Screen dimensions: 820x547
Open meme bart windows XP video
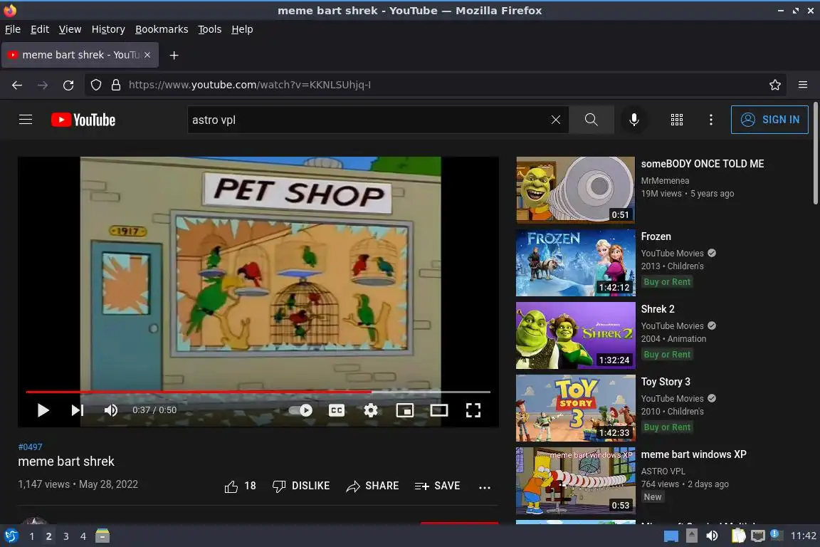[x=575, y=481]
